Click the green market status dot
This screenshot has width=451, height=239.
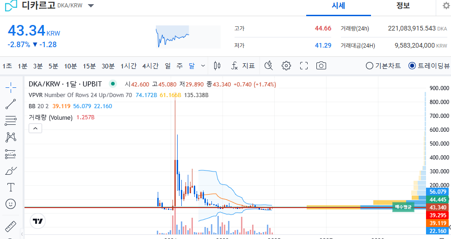113,84
